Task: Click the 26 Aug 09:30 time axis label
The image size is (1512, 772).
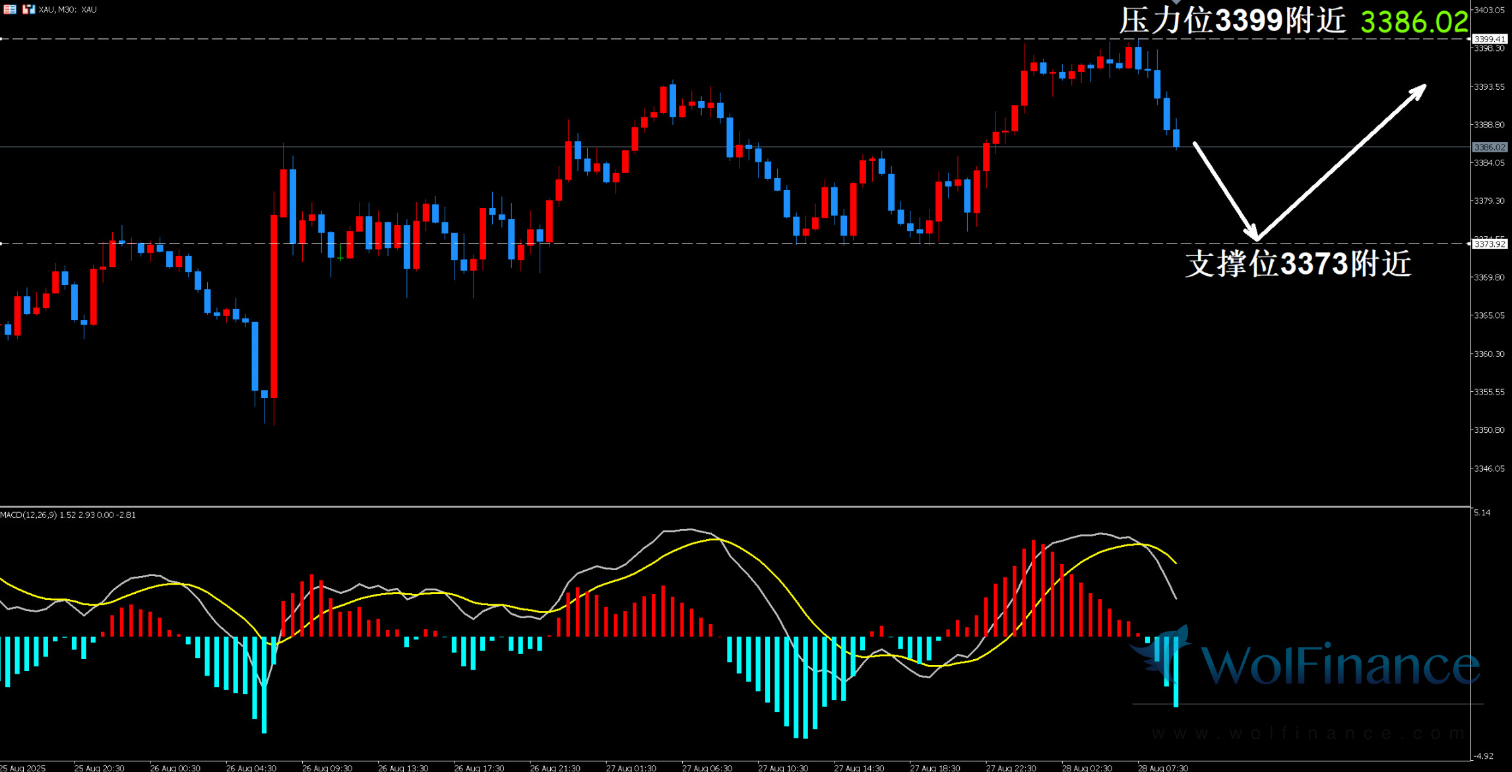Action: [x=327, y=768]
